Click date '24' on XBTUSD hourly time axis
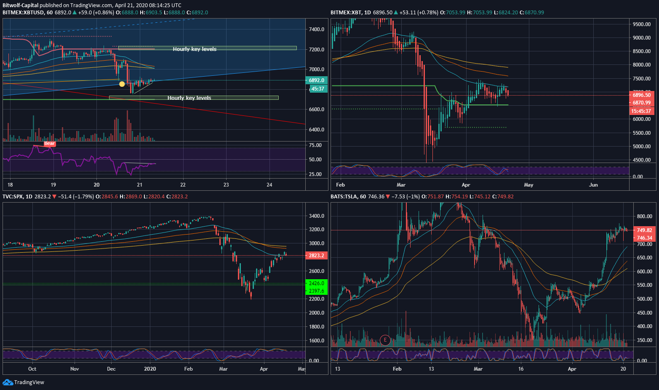 click(269, 185)
